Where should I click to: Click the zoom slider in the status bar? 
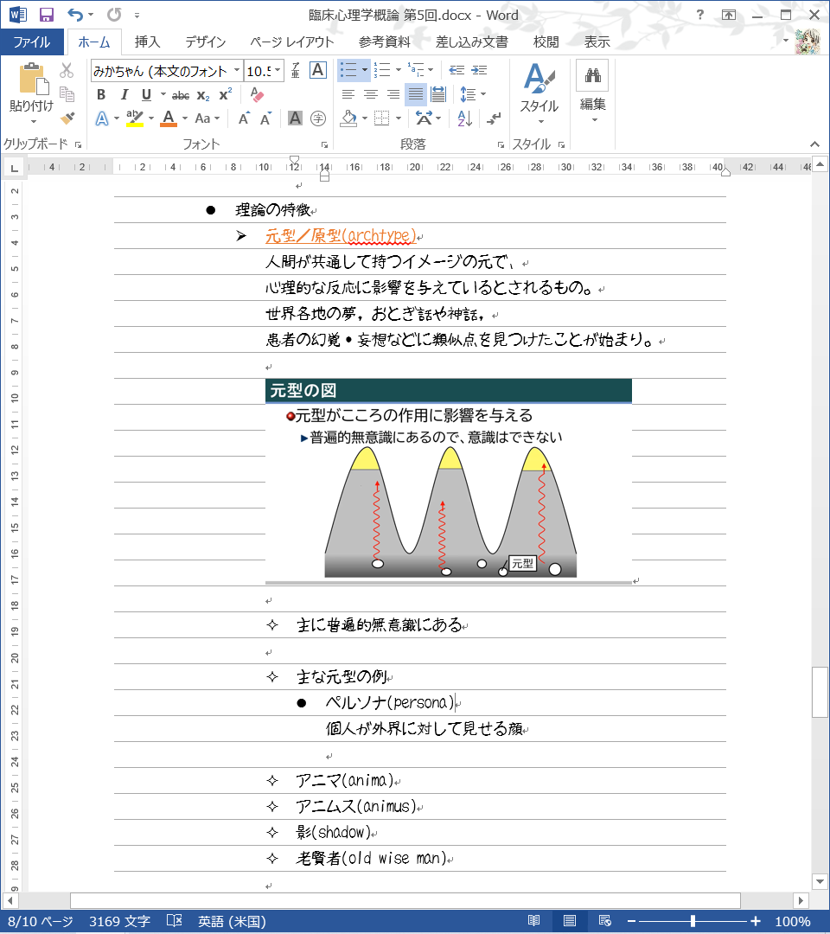(x=693, y=921)
